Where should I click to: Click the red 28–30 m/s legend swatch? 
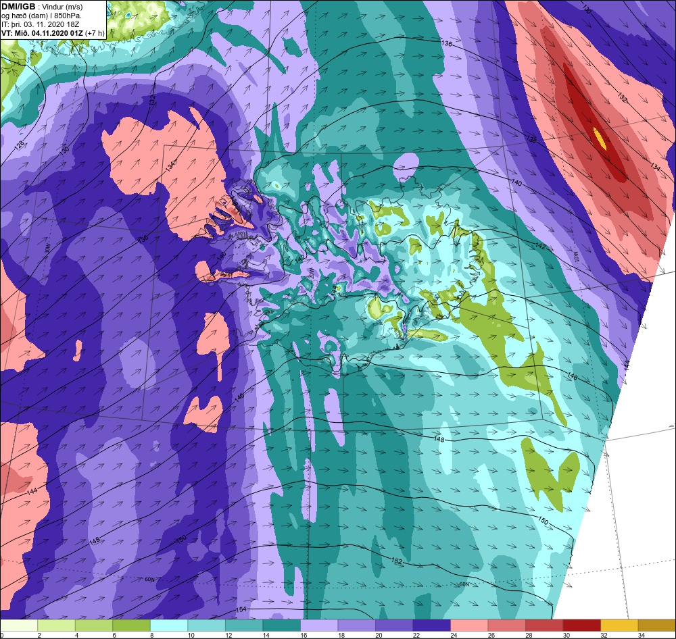[544, 625]
